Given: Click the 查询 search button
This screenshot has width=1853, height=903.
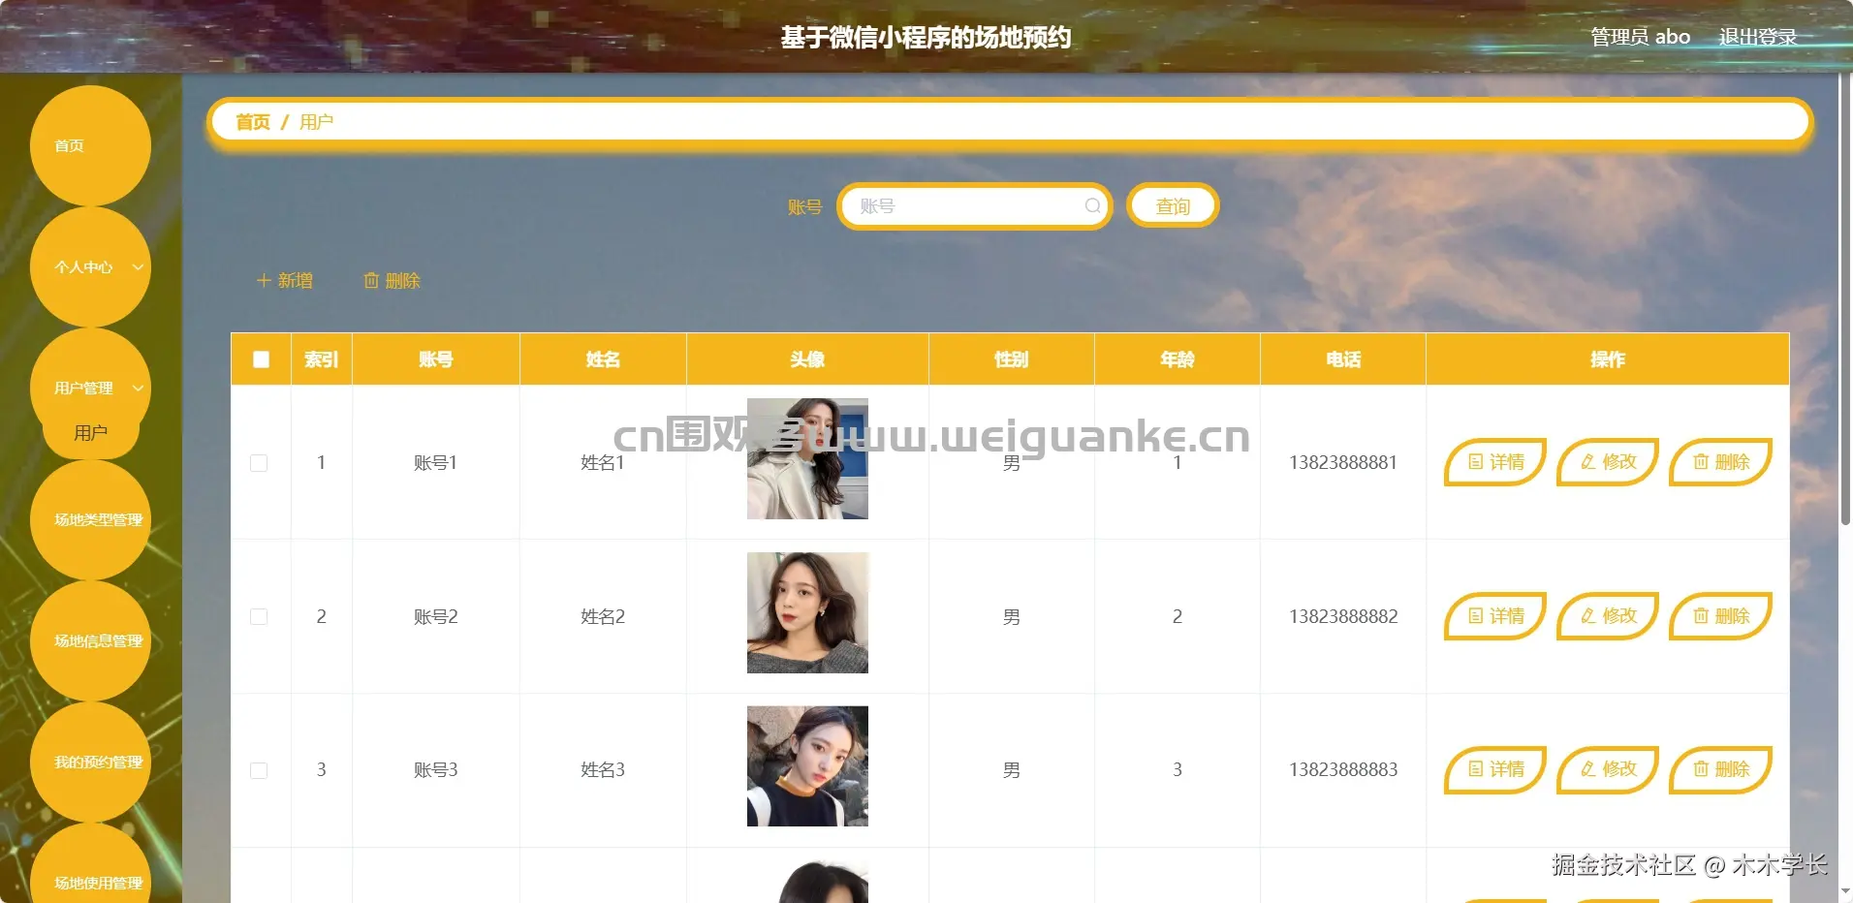Looking at the screenshot, I should 1173,205.
